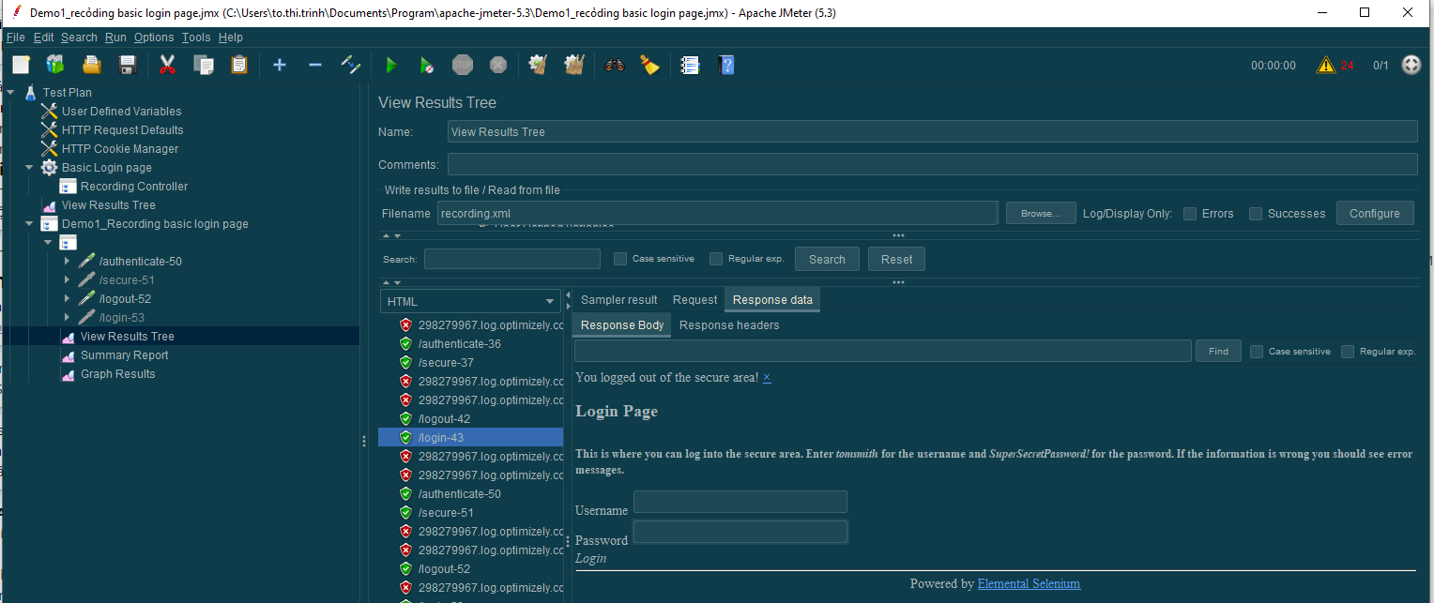Save the test plan with floppy icon
The width and height of the screenshot is (1434, 603).
click(x=128, y=65)
